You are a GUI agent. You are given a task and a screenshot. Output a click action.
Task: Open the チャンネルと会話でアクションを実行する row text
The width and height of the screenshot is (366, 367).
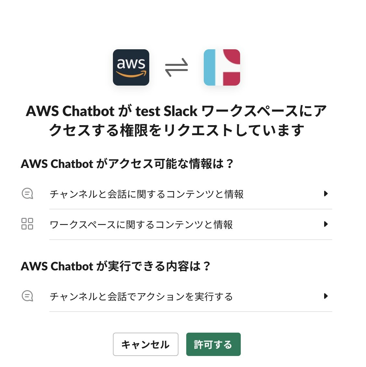click(141, 297)
